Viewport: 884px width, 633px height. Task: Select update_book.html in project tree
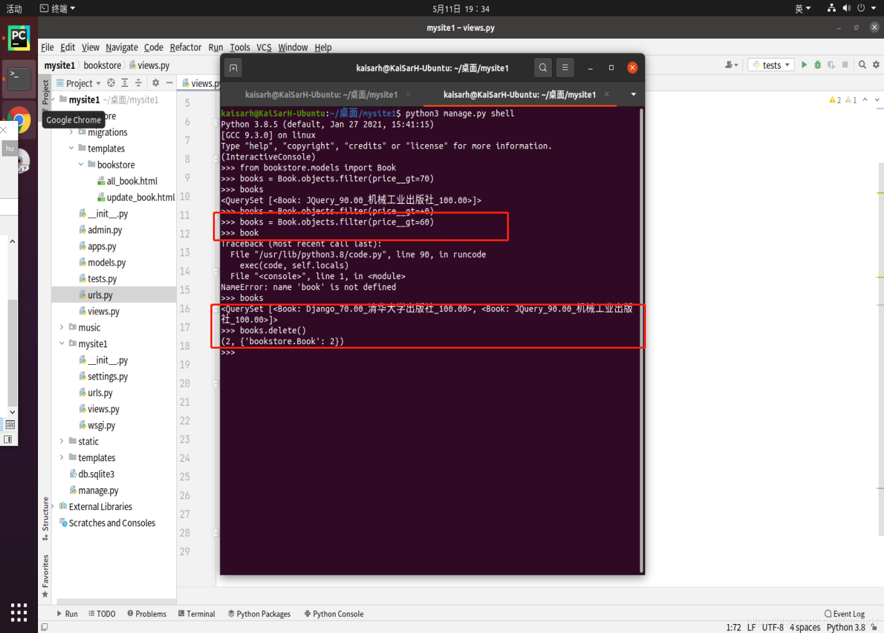(136, 197)
